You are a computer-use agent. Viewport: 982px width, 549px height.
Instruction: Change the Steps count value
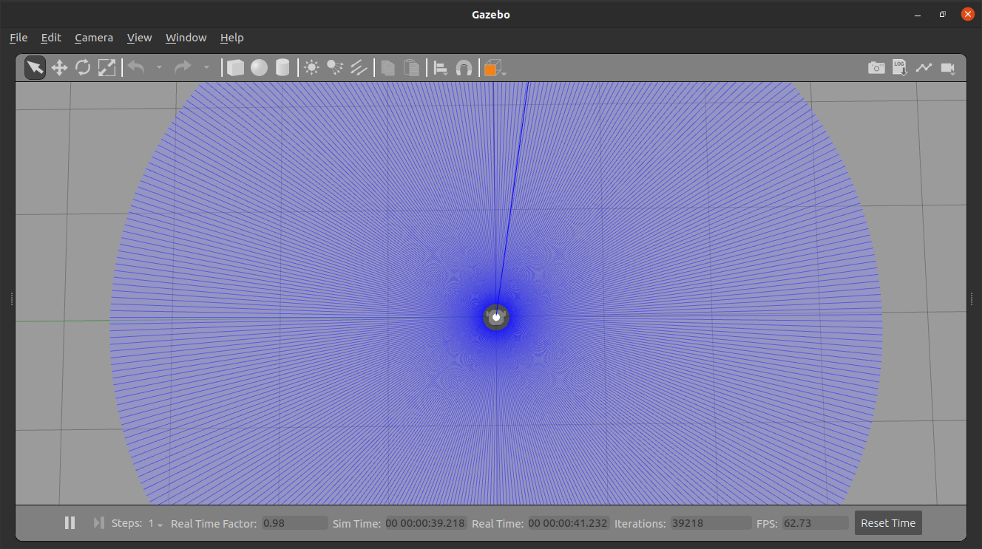[x=155, y=523]
